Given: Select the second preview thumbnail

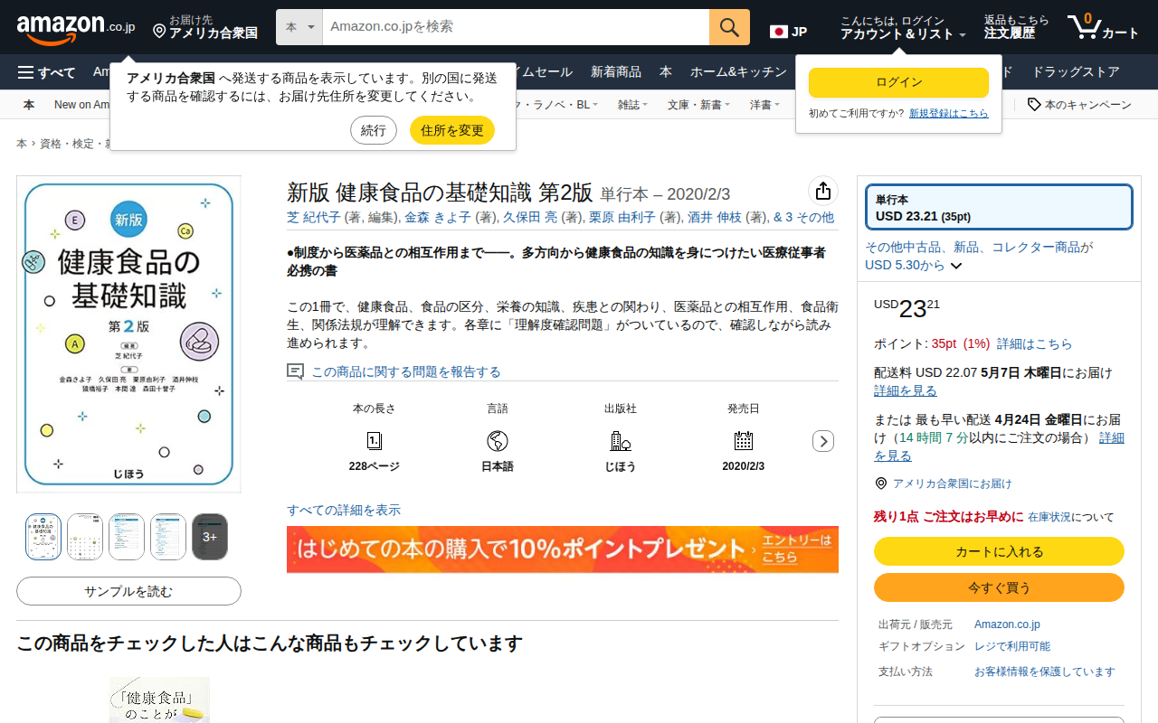Looking at the screenshot, I should (x=85, y=537).
